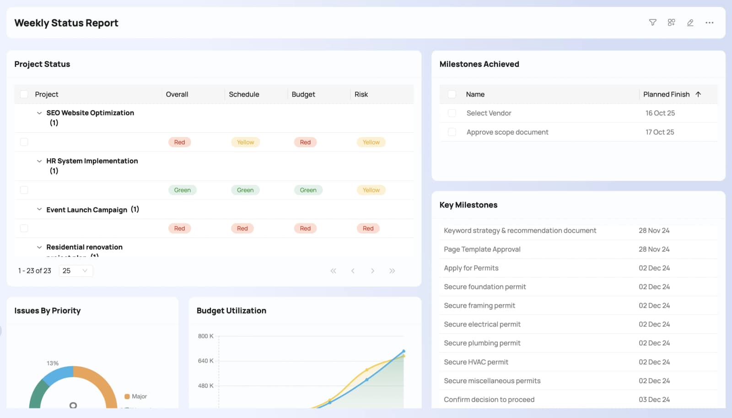The image size is (732, 418).
Task: Click the edit pencil icon
Action: click(690, 22)
